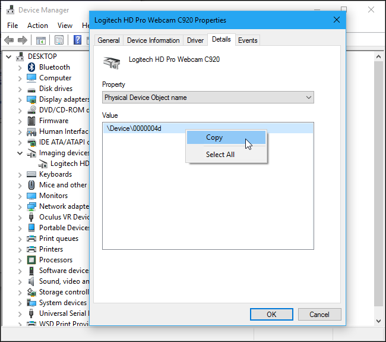Viewport: 386px width, 342px height.
Task: Click the webcam device icon in Properties dialog
Action: pos(112,62)
